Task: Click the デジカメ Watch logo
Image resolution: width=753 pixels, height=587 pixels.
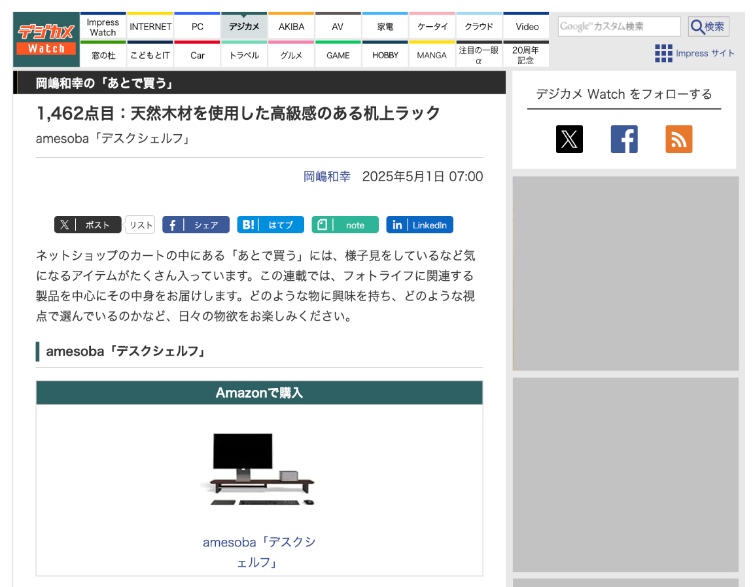Action: point(46,39)
